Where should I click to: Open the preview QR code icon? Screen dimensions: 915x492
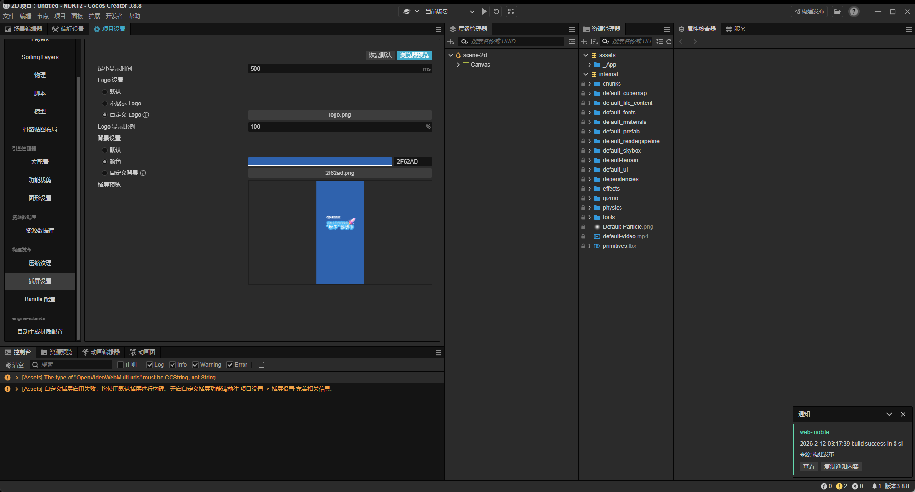point(511,11)
